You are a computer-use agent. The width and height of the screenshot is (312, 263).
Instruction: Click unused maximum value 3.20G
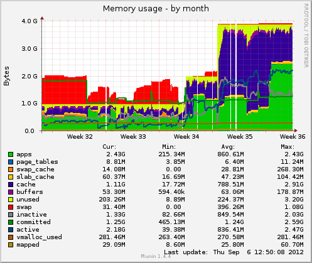coord(294,200)
